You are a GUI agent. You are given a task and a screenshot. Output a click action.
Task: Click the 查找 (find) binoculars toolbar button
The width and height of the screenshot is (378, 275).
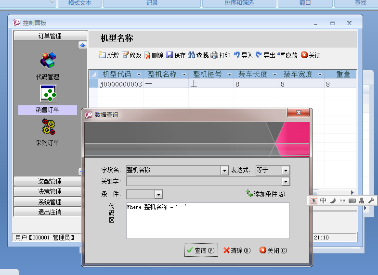(x=198, y=55)
